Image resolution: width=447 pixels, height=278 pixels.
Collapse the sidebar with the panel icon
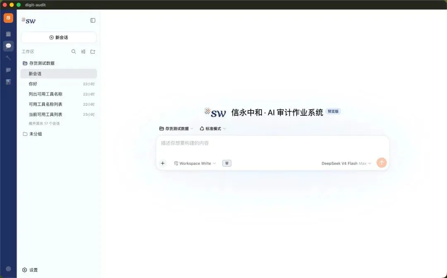(x=93, y=21)
